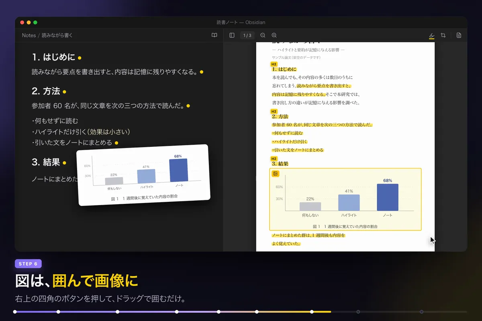Click PDF highlight ノートにまとめた群は、1 週間後も内容を
The width and height of the screenshot is (482, 321).
coord(308,235)
